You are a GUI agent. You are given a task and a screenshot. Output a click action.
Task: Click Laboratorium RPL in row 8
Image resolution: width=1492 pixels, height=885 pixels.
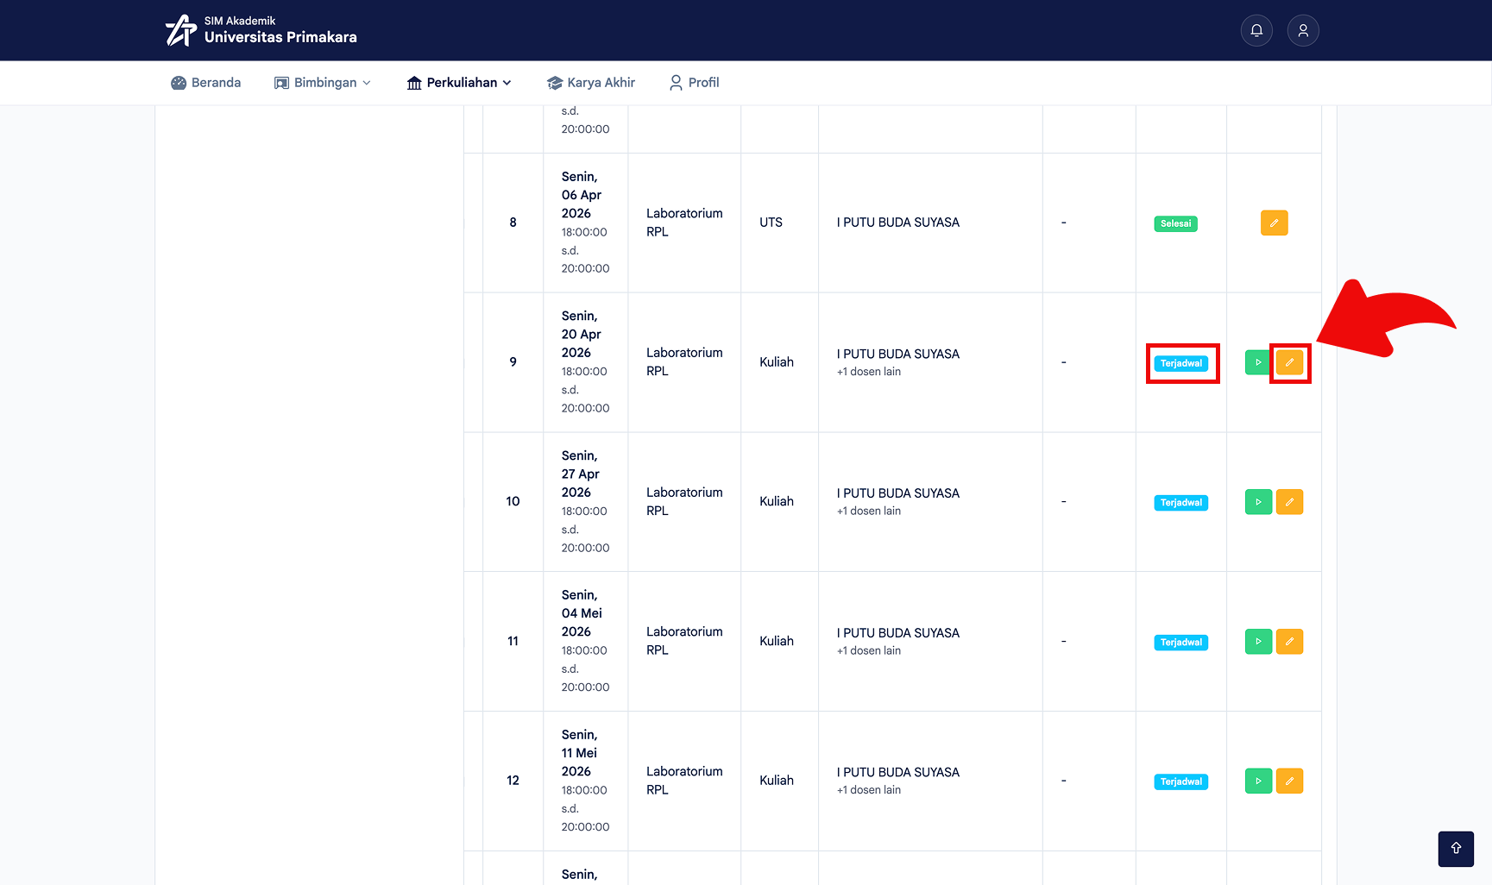click(x=684, y=223)
